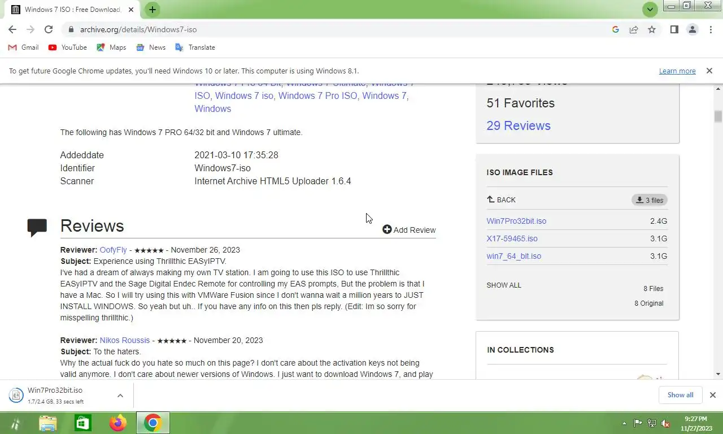723x434 pixels.
Task: Expand download item options chevron
Action: click(x=120, y=395)
